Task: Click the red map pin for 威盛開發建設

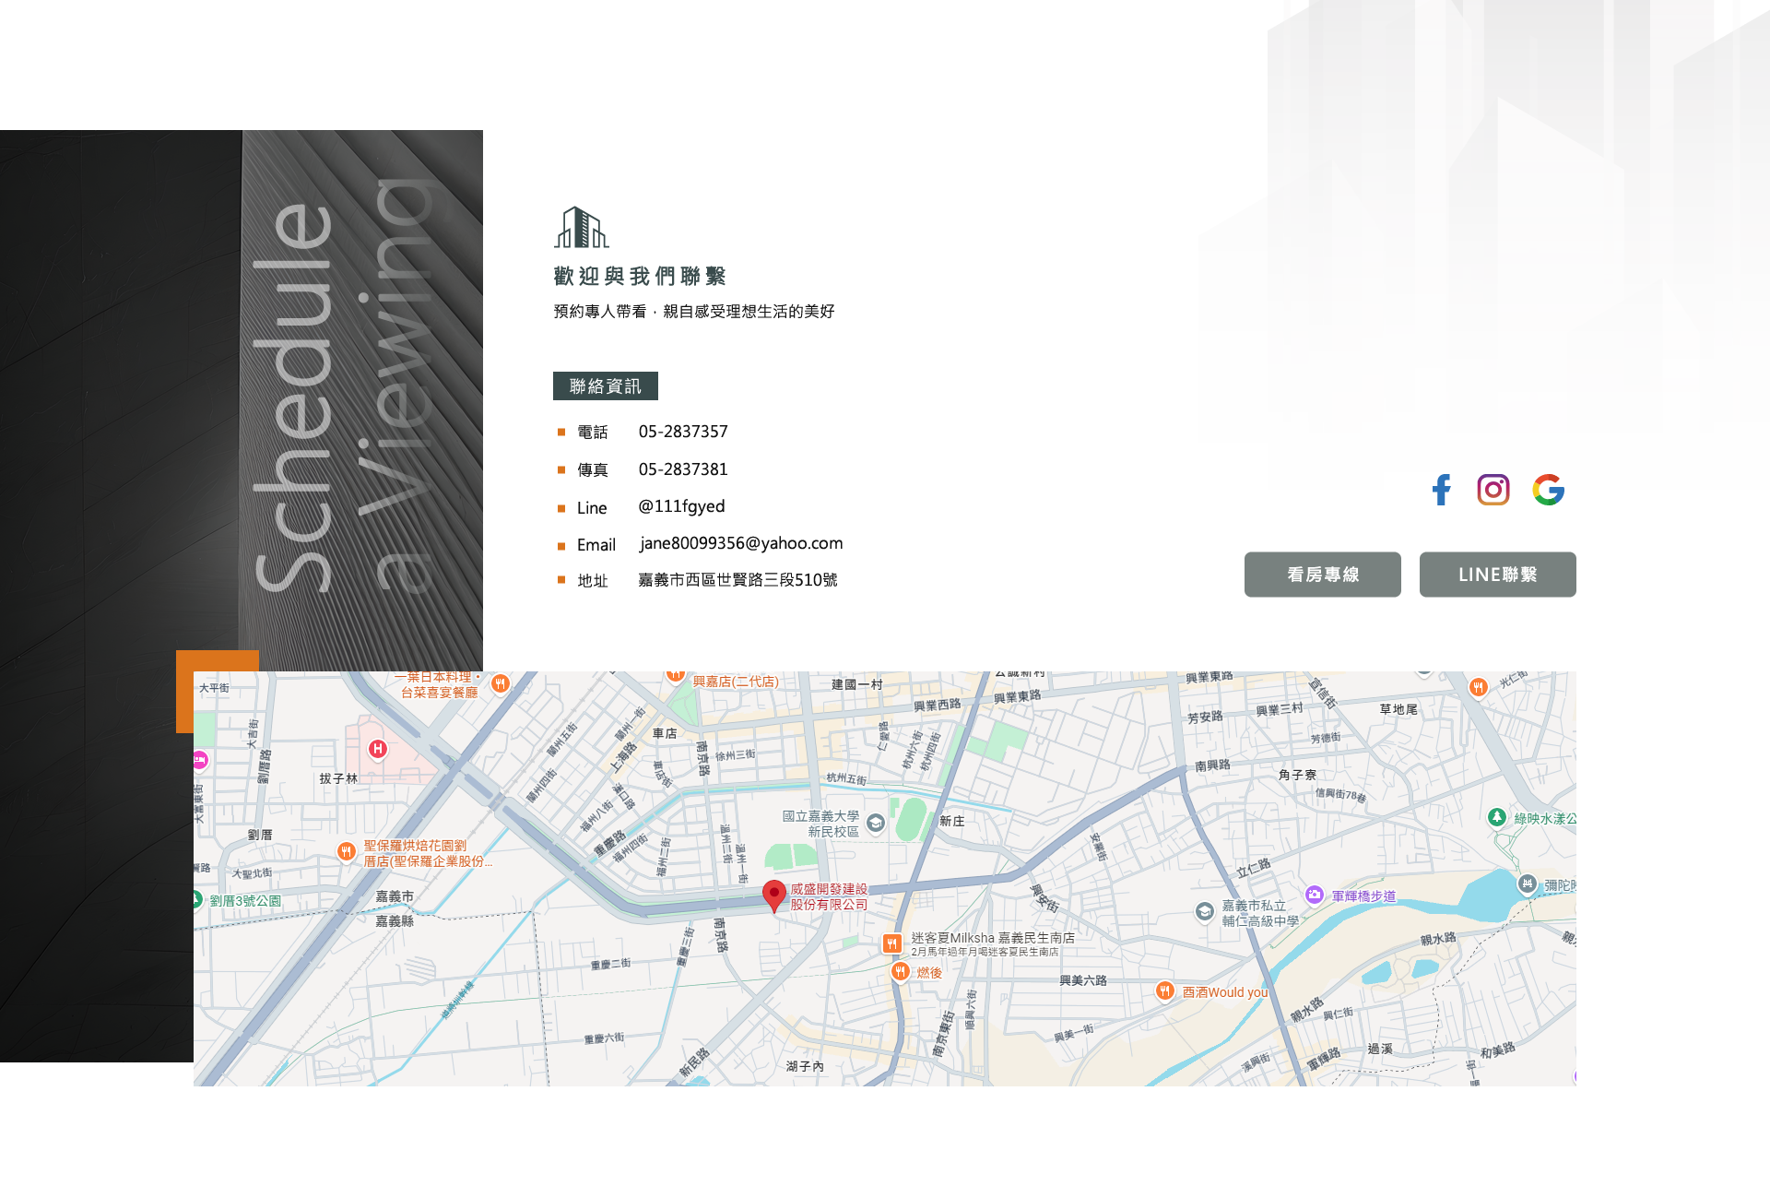Action: (x=773, y=895)
